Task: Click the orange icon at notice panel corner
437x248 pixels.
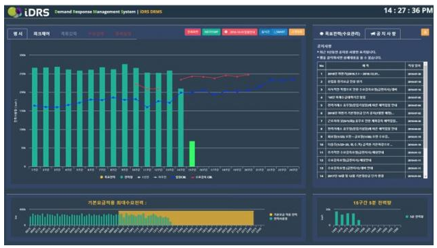Action: coord(425,32)
